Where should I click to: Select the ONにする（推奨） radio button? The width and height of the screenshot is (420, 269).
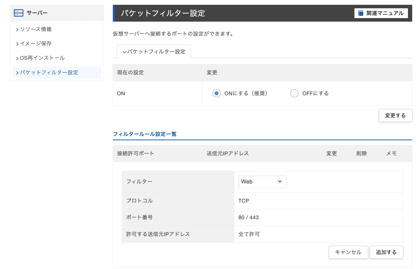click(x=216, y=93)
